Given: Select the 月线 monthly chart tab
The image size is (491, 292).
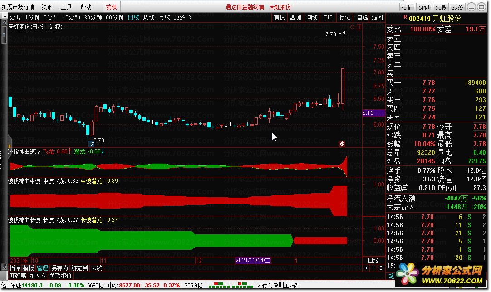Looking at the screenshot, I should pyautogui.click(x=164, y=18).
